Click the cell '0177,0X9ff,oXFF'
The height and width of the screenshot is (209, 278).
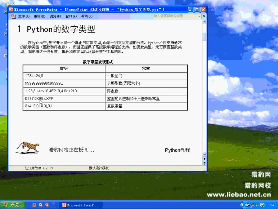pos(64,99)
